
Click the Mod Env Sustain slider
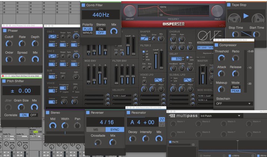pyautogui.click(x=100, y=75)
